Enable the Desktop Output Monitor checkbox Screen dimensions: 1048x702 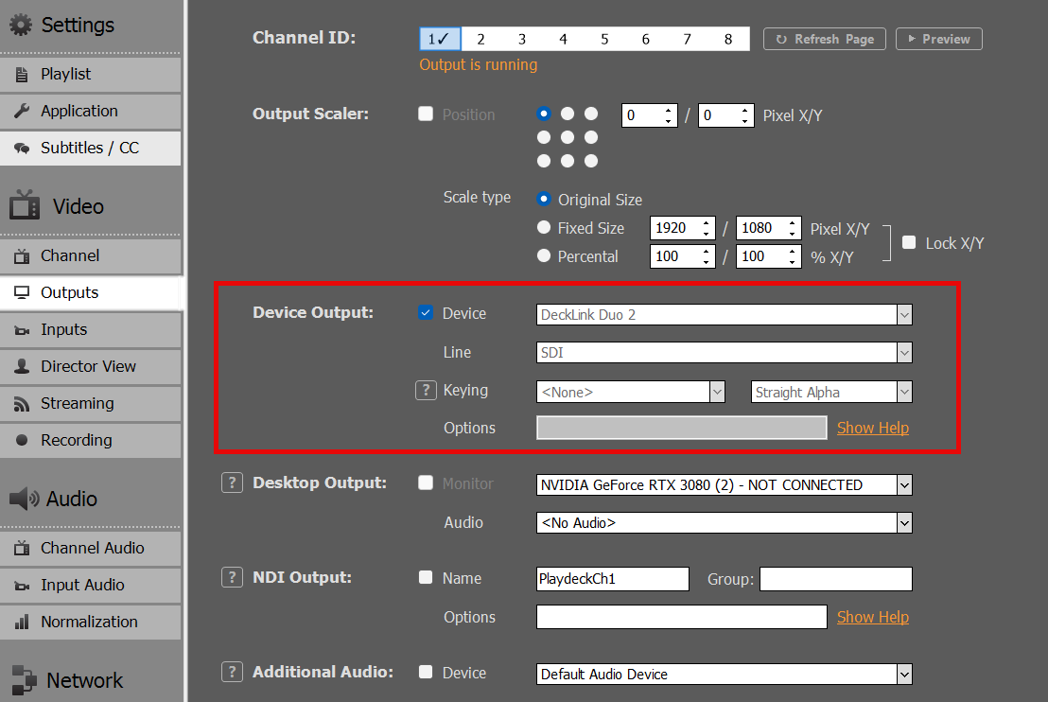pos(426,483)
